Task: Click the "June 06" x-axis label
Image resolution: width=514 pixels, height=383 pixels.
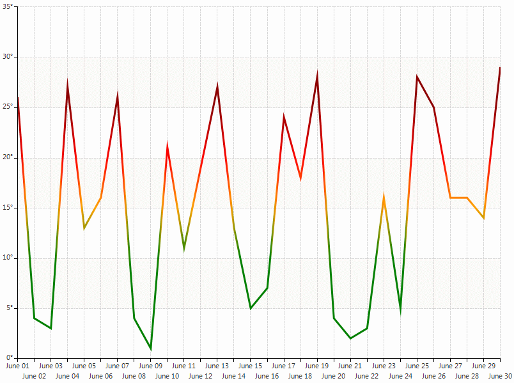Action: coord(100,376)
